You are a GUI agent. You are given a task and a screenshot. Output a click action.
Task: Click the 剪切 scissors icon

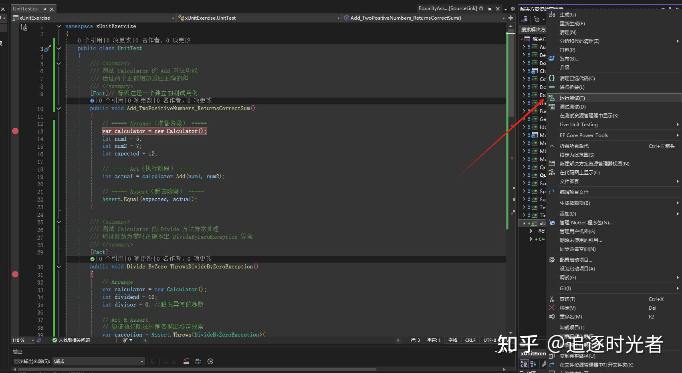click(x=552, y=299)
